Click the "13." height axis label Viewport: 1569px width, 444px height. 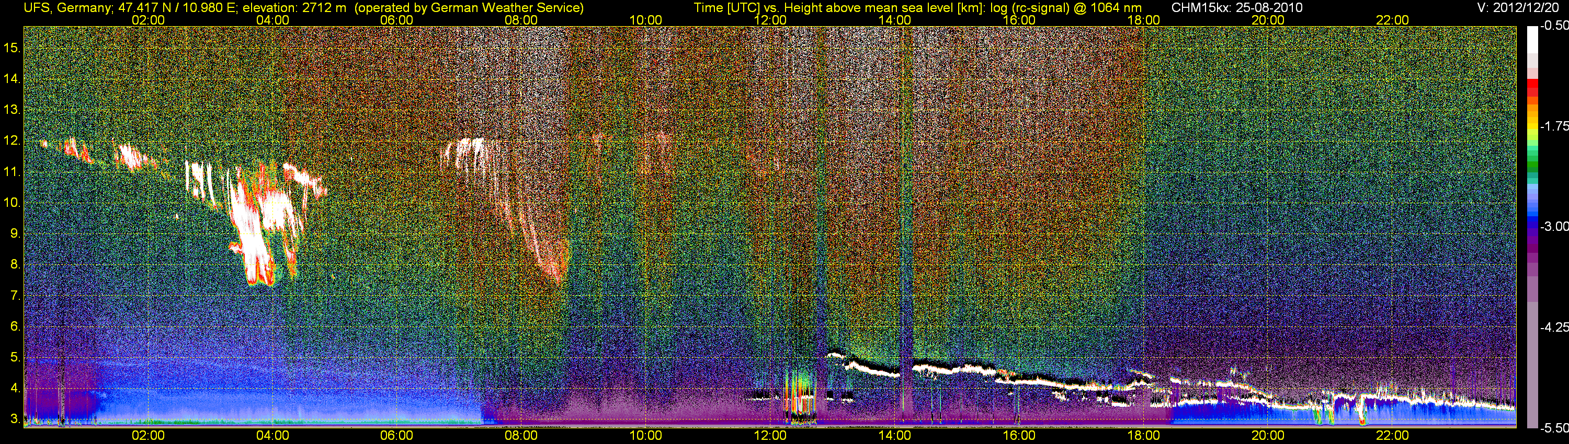[12, 110]
